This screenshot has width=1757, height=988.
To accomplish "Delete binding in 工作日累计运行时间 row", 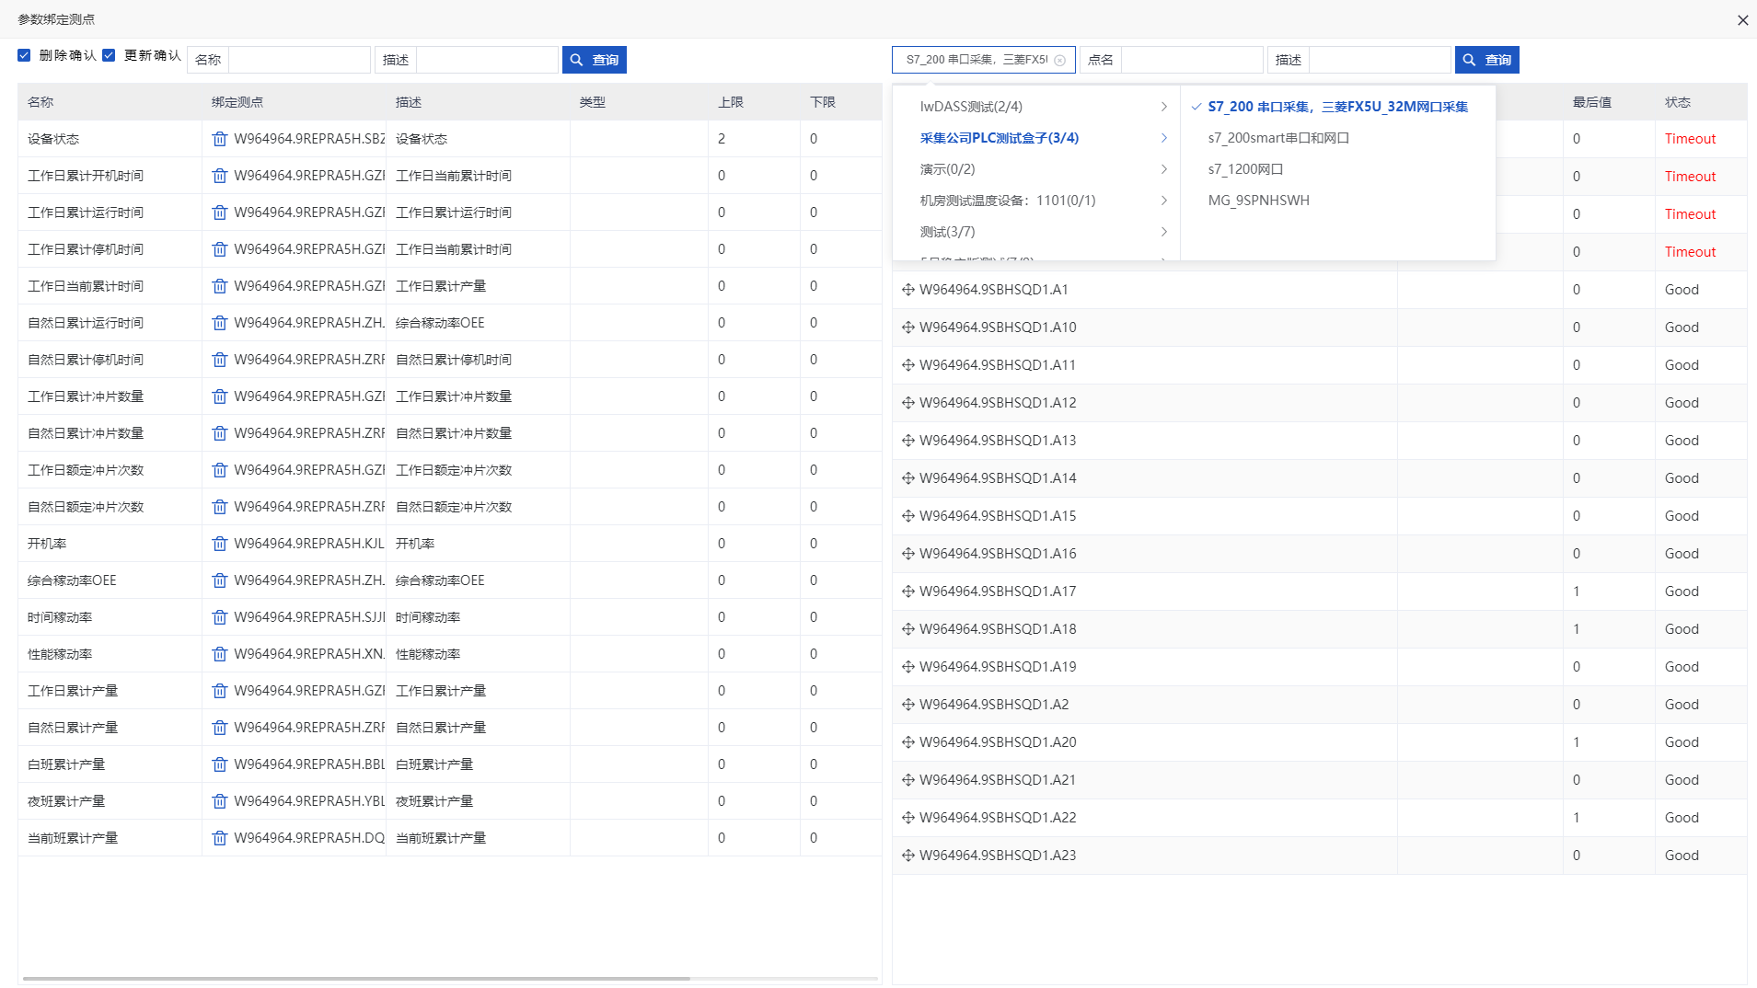I will pyautogui.click(x=219, y=213).
